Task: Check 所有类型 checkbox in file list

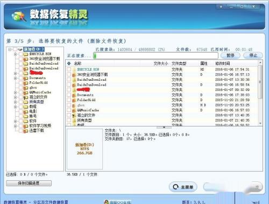Action: [69, 121]
